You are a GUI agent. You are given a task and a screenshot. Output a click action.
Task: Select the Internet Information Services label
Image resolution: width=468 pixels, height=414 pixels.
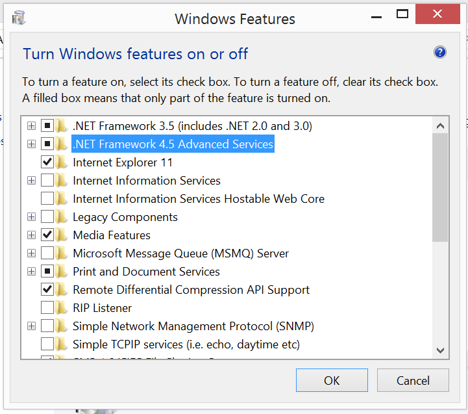click(x=147, y=181)
